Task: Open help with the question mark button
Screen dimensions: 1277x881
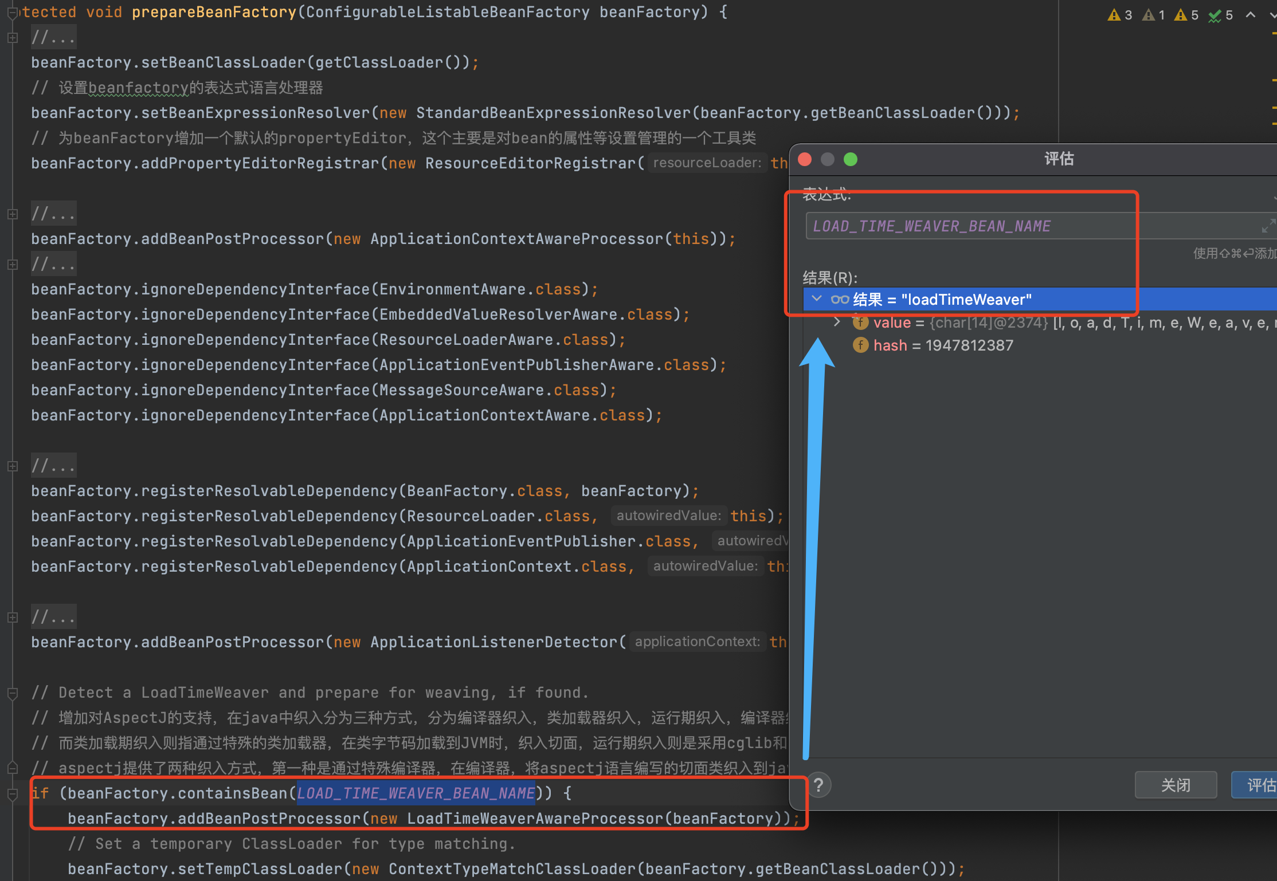Action: coord(818,785)
